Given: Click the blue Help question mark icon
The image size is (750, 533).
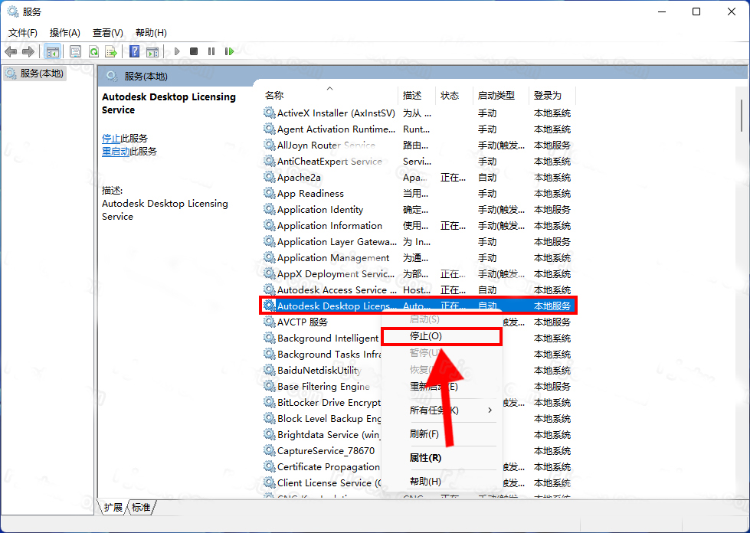Looking at the screenshot, I should (134, 51).
